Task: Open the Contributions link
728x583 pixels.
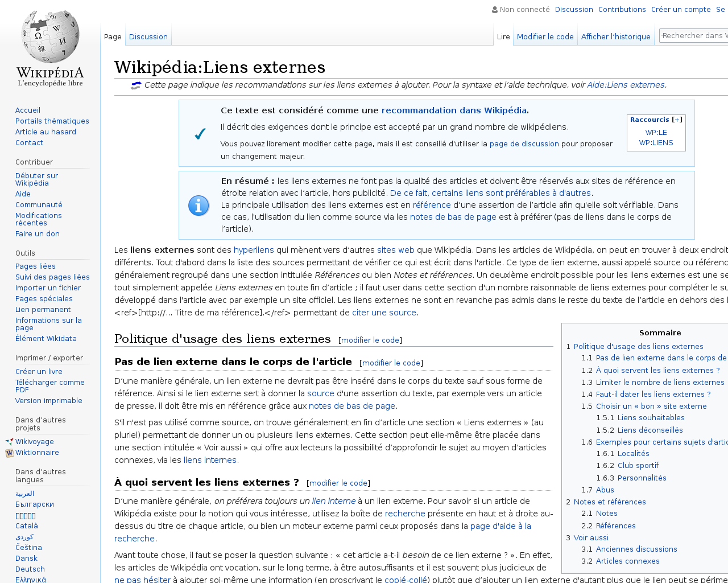Action: coord(622,10)
